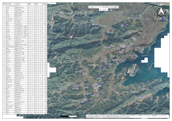Click the black-and-white scale bar
172x121 pixels.
point(69,116)
